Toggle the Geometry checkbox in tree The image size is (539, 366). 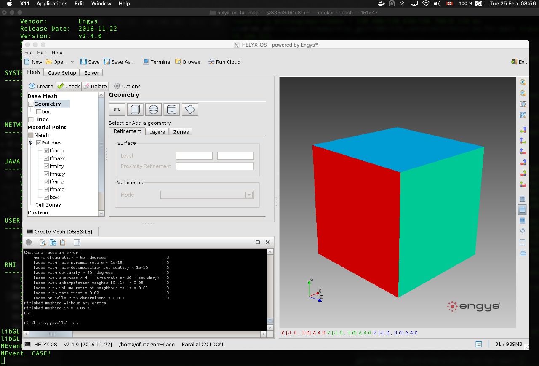(x=31, y=104)
